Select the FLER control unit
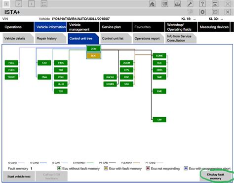Screen dimensions: 234x183 (11, 70)
